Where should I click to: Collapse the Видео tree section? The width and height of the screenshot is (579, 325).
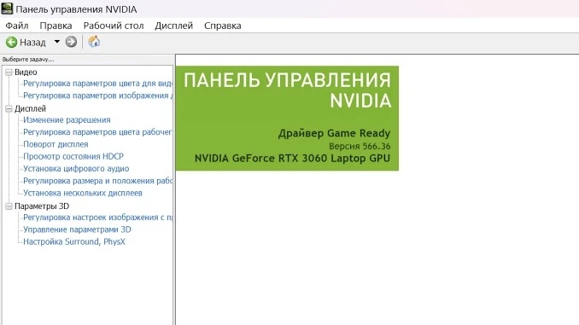coord(9,73)
